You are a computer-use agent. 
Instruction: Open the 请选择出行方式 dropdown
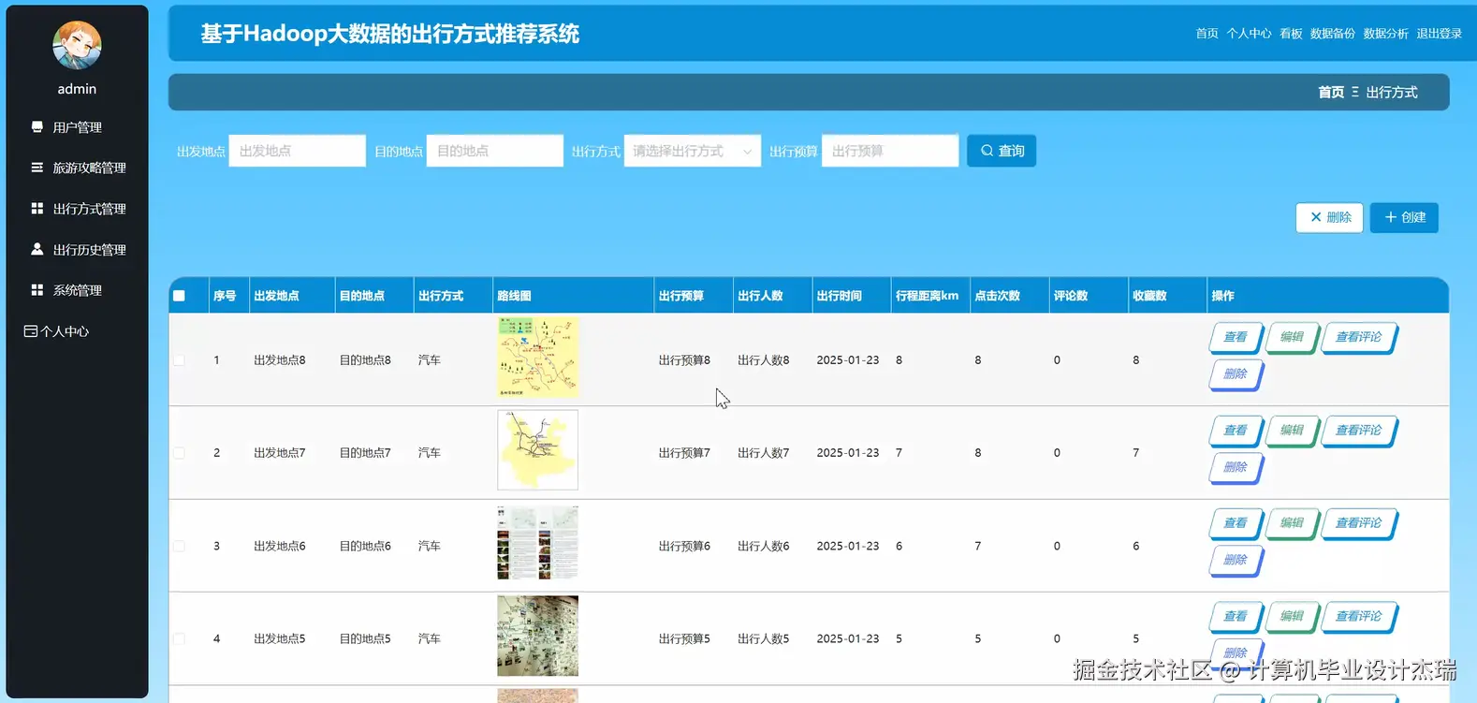click(692, 151)
